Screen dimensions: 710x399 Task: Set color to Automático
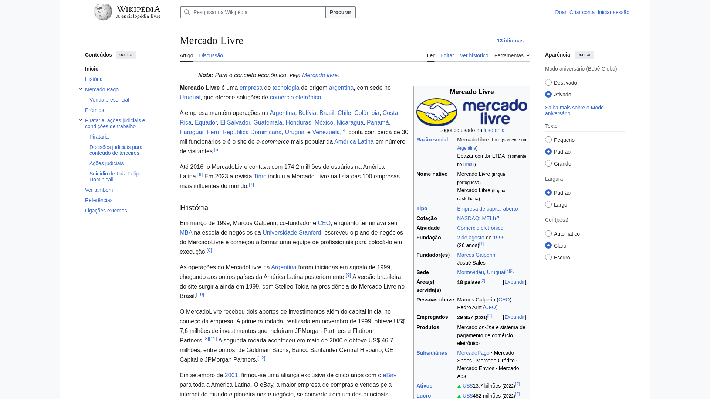(x=548, y=233)
